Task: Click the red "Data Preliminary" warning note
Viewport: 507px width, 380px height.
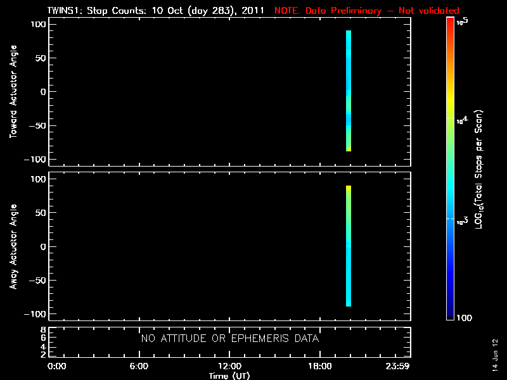Action: pos(366,11)
